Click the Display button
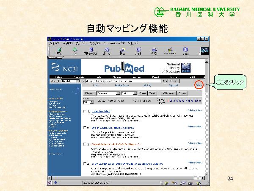The image size is (254, 191). click(90, 93)
